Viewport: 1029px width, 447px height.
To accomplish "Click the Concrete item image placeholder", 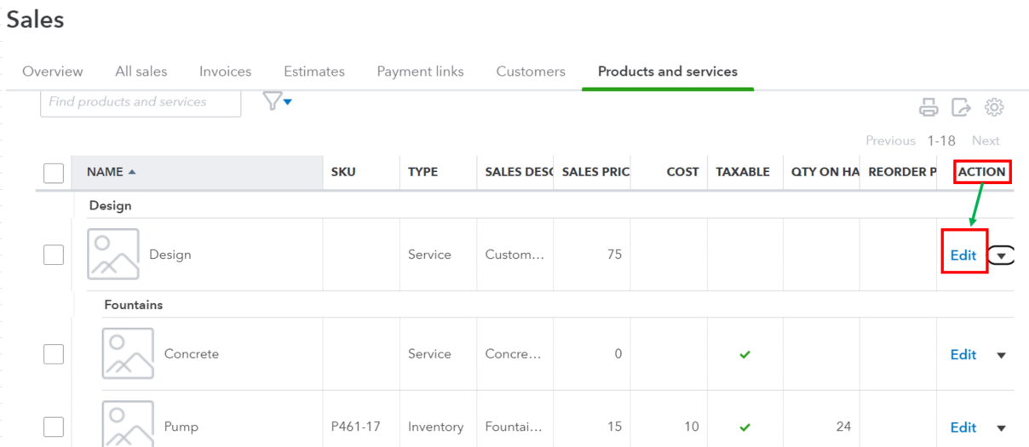I will click(128, 353).
